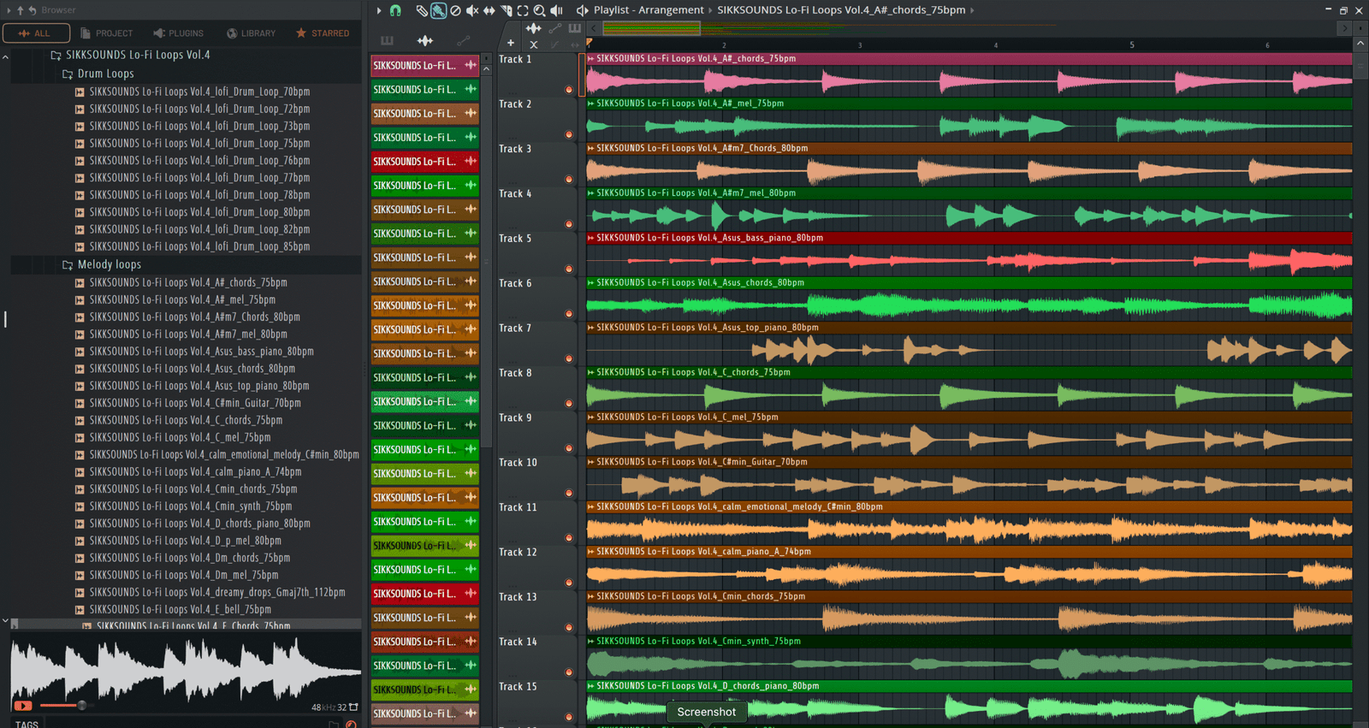This screenshot has width=1369, height=728.
Task: Toggle mute dot on Track 1
Action: click(x=569, y=90)
